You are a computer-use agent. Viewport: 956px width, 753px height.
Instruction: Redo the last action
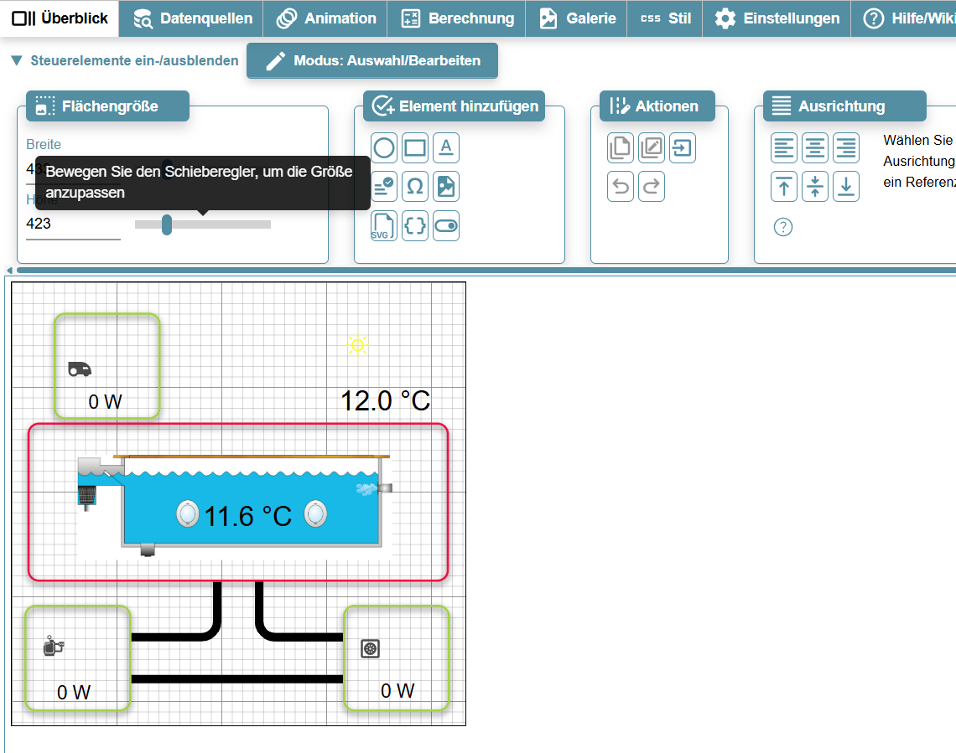652,186
